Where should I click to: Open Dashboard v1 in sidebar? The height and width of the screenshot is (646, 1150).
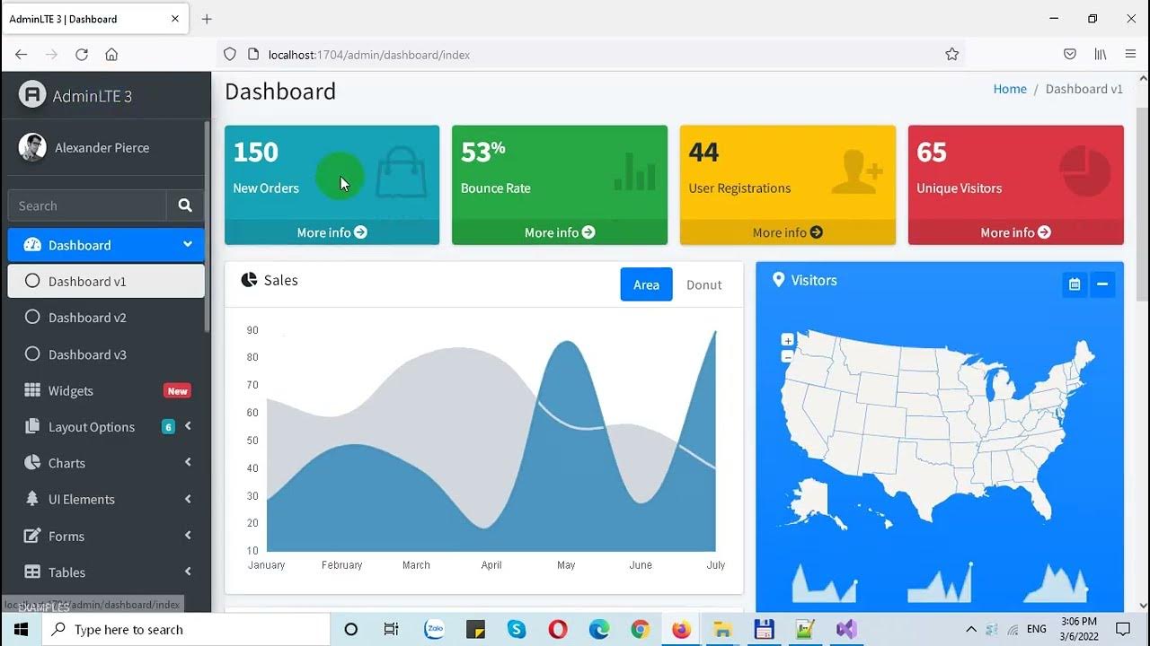click(x=106, y=281)
